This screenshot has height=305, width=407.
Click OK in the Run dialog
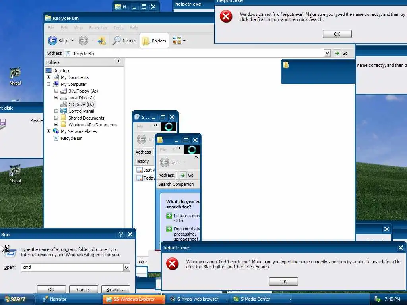click(51, 290)
